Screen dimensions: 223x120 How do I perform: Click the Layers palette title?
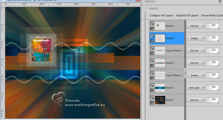(153, 8)
